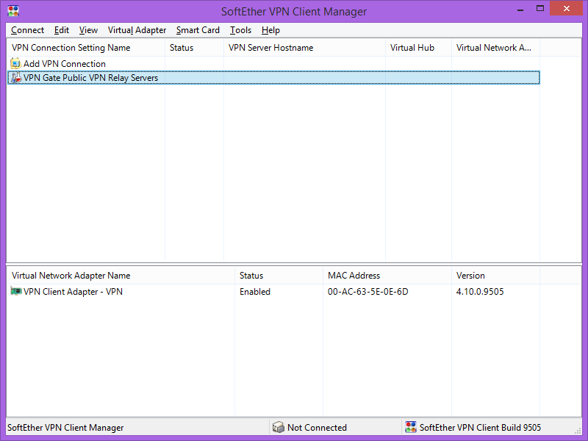Click version value 4.10.0.9505
Viewport: 588px width, 441px height.
tap(480, 292)
